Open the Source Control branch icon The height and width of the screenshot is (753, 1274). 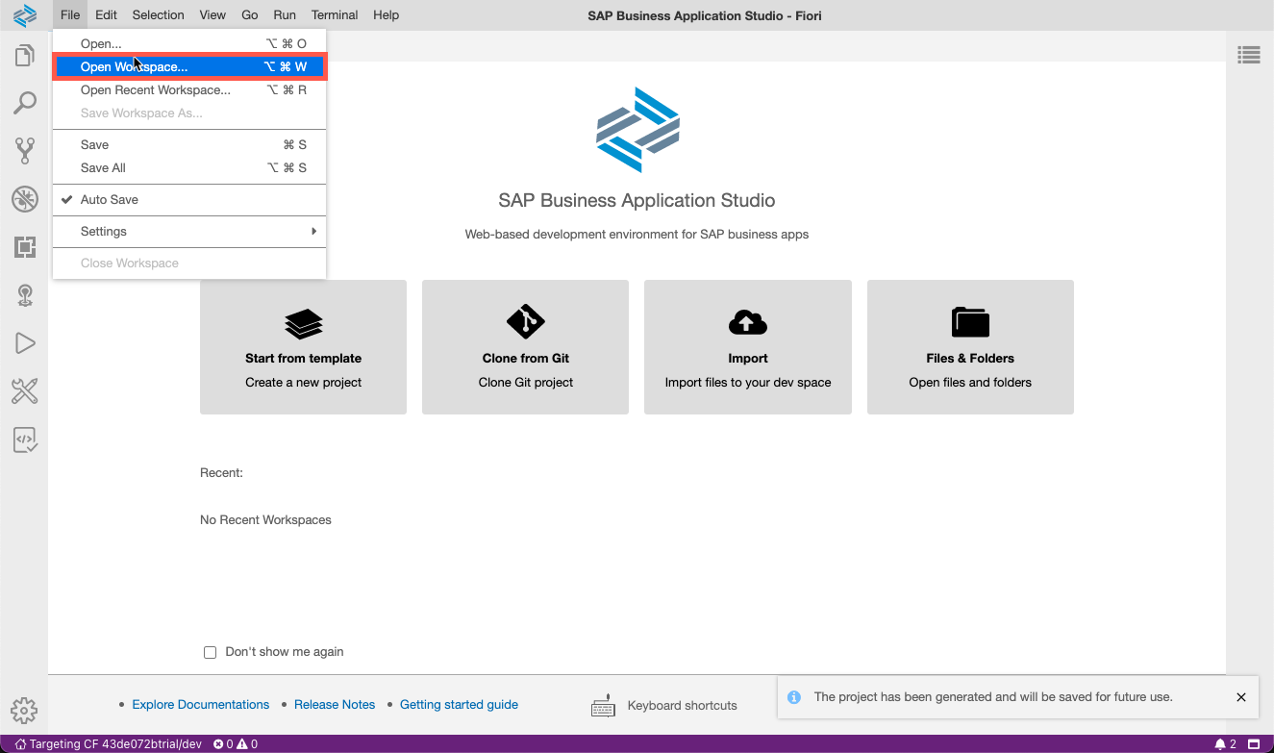click(24, 151)
